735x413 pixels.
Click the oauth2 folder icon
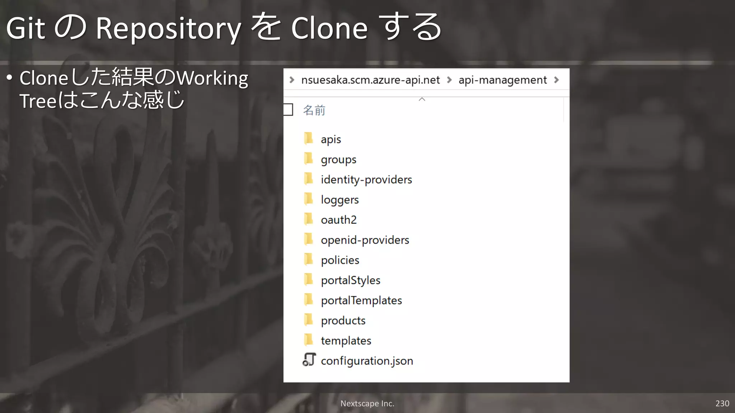309,218
